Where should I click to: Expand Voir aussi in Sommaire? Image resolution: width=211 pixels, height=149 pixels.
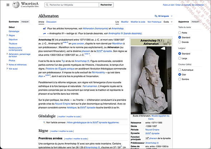click(x=7, y=69)
